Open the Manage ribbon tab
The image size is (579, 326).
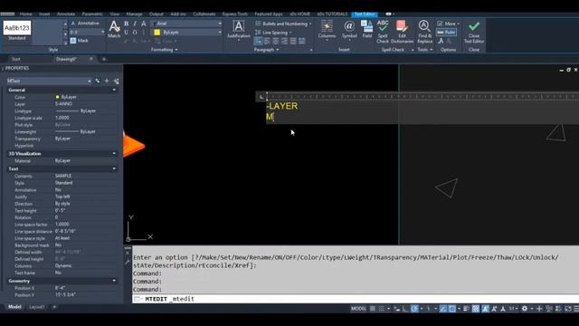(x=134, y=14)
